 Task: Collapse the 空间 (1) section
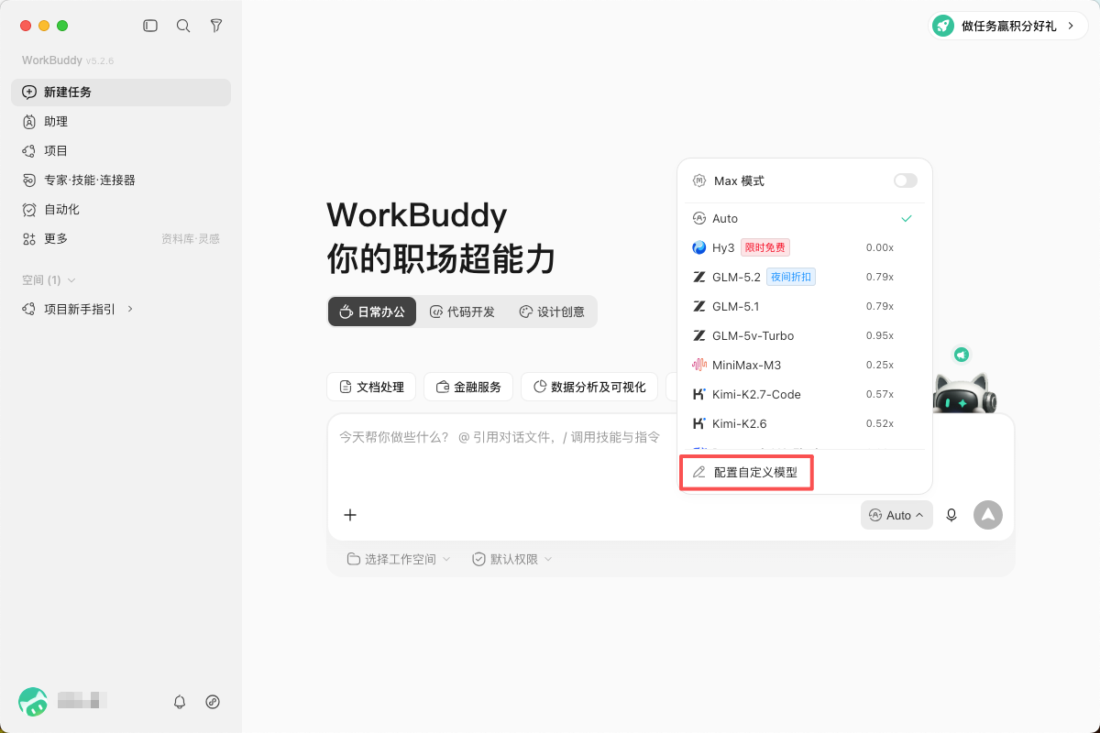49,280
